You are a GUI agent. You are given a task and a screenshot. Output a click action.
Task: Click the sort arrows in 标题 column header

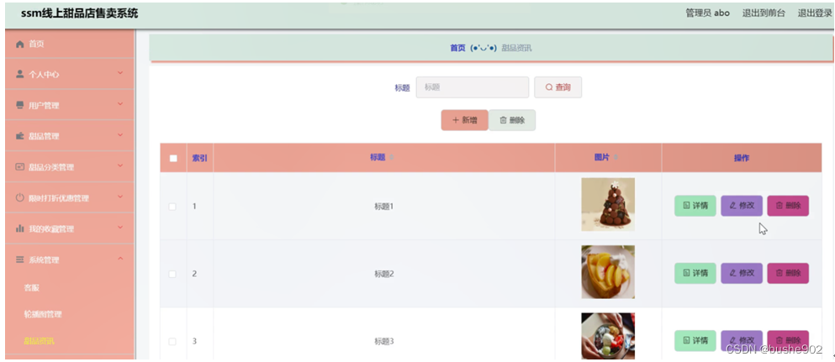(x=392, y=158)
